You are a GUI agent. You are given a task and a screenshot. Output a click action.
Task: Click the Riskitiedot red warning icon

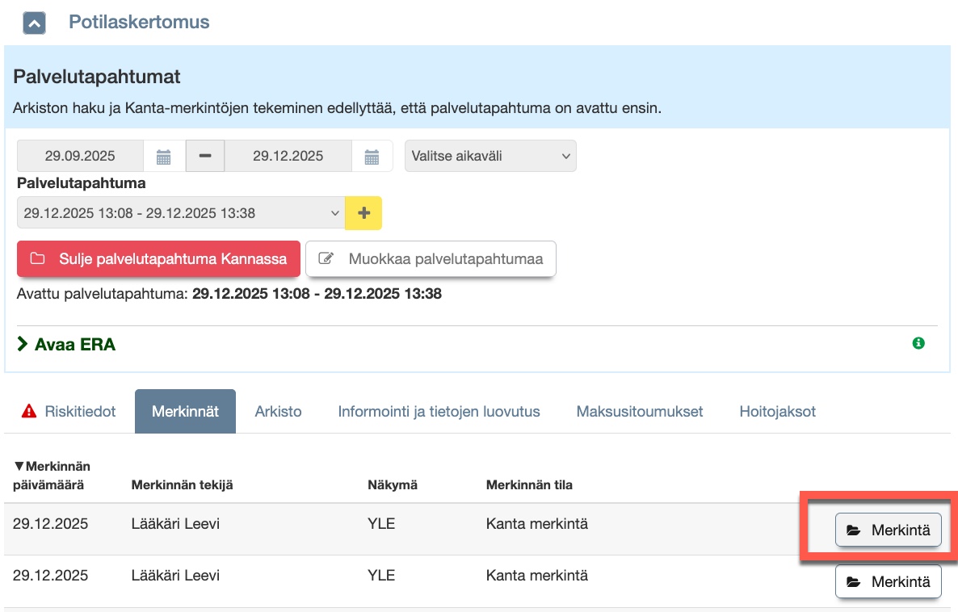coord(30,412)
